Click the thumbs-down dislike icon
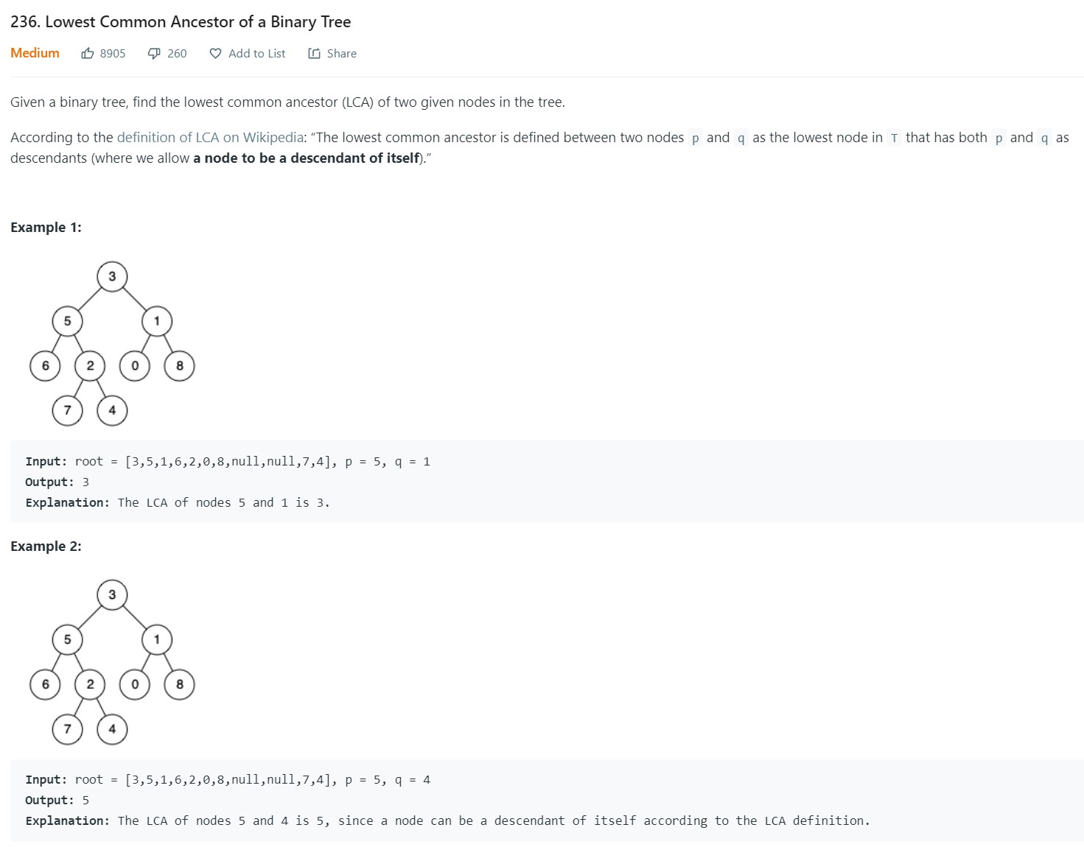Screen dimensions: 1084x847 coord(154,53)
